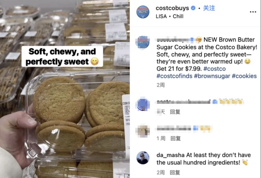This screenshot has height=178, width=261.
Task: Open the #costco hashtag
Action: pos(215,69)
